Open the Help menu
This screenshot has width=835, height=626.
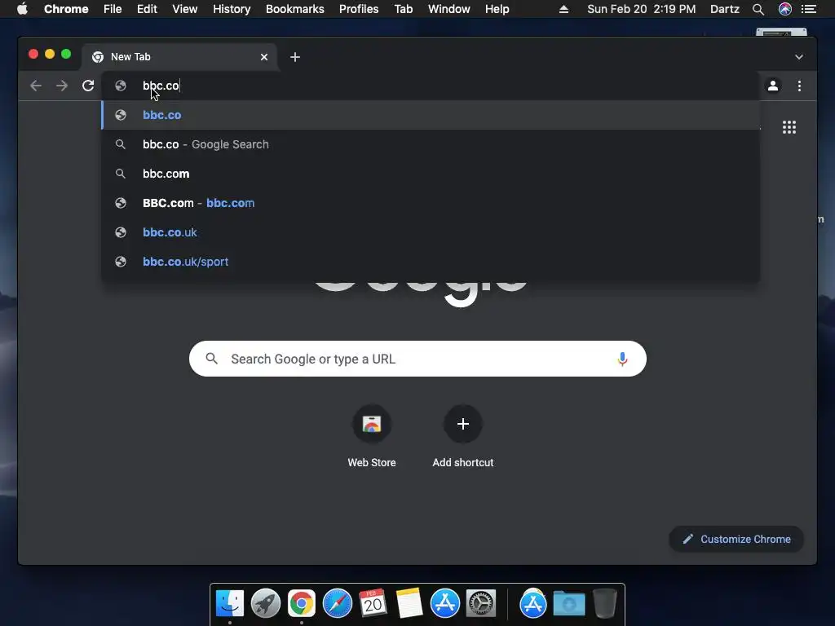(497, 9)
